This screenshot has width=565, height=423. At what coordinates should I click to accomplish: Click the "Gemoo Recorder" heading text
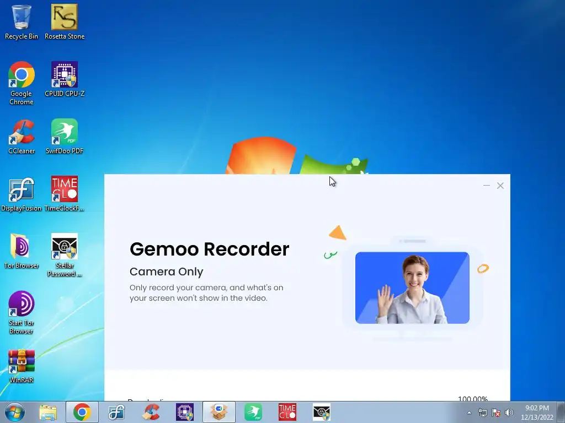pos(209,249)
